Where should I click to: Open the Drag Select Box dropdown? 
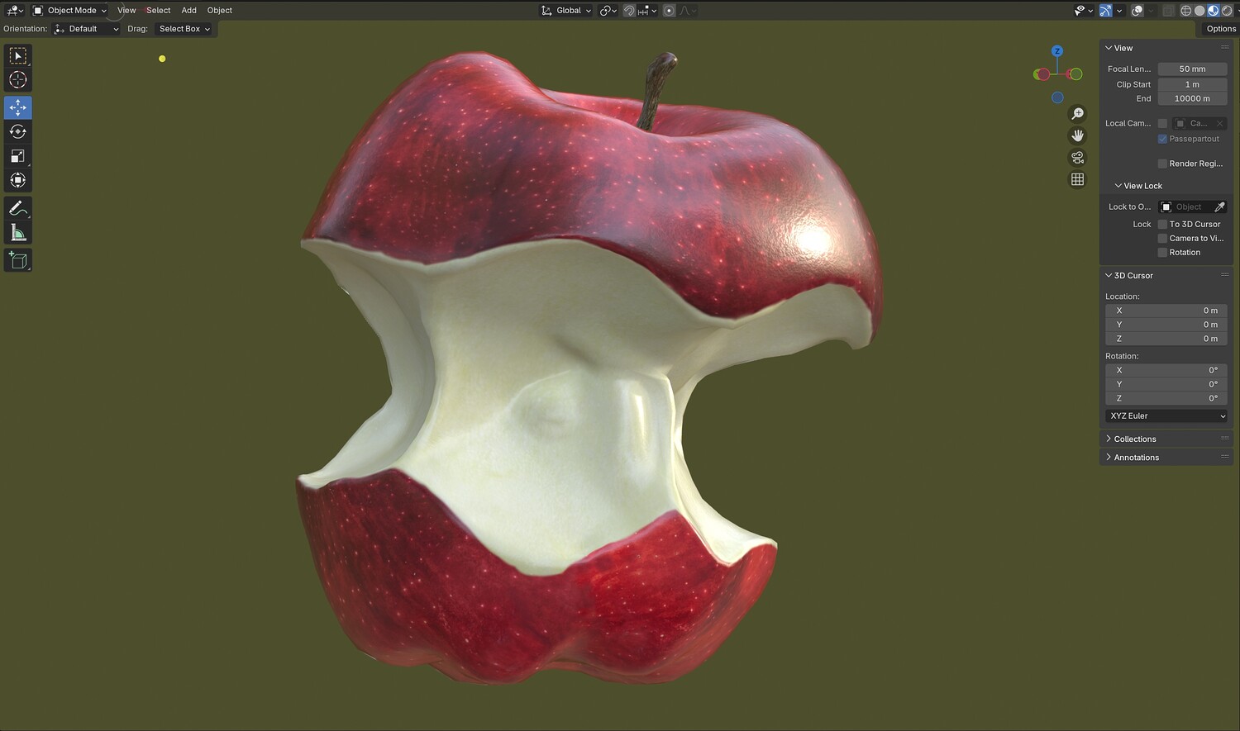[x=184, y=29]
